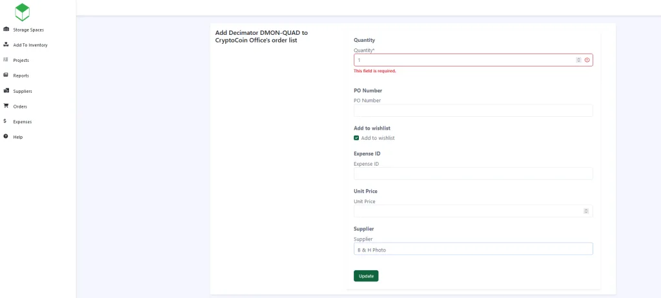
Task: Click the green Update button
Action: coord(366,275)
